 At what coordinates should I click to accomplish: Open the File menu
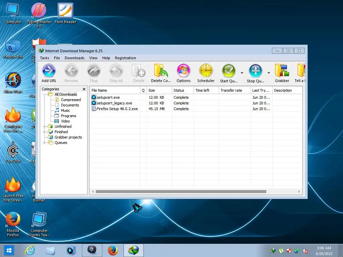tap(57, 58)
